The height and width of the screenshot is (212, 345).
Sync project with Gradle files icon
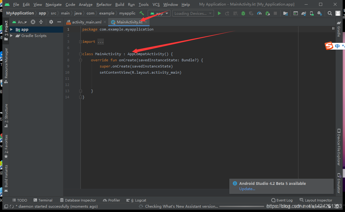pyautogui.click(x=304, y=14)
